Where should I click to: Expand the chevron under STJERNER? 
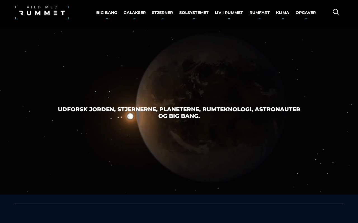tap(162, 19)
